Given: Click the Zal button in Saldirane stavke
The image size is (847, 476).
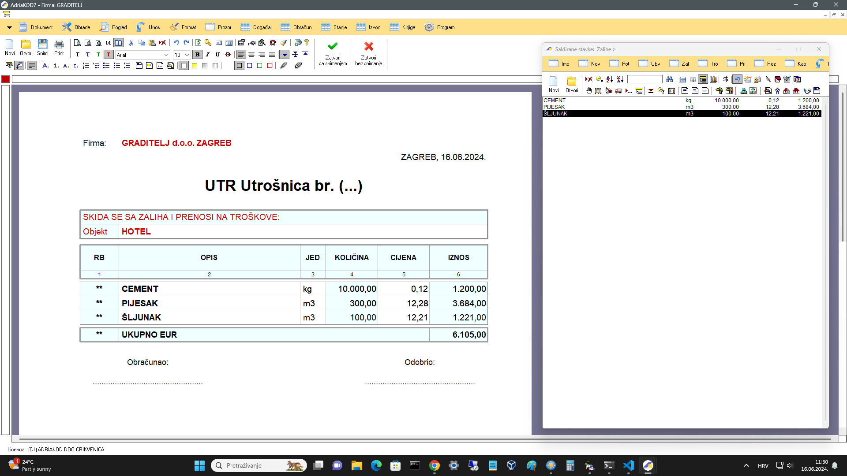Looking at the screenshot, I should pos(679,63).
